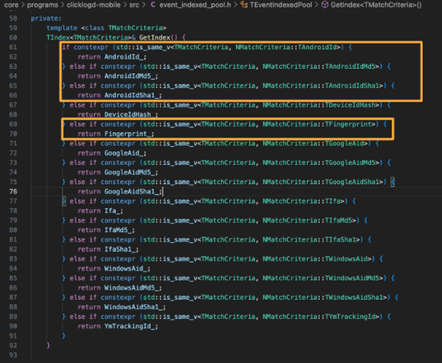Click TAndroidIdMd5 type on line 63
This screenshot has width=442, height=363.
click(x=350, y=66)
